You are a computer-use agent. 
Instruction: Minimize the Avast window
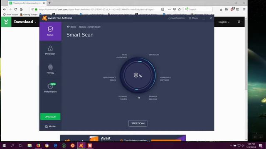point(204,18)
